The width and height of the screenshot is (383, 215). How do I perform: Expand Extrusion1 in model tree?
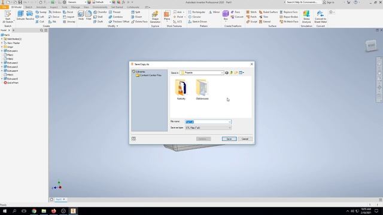pyautogui.click(x=2, y=51)
